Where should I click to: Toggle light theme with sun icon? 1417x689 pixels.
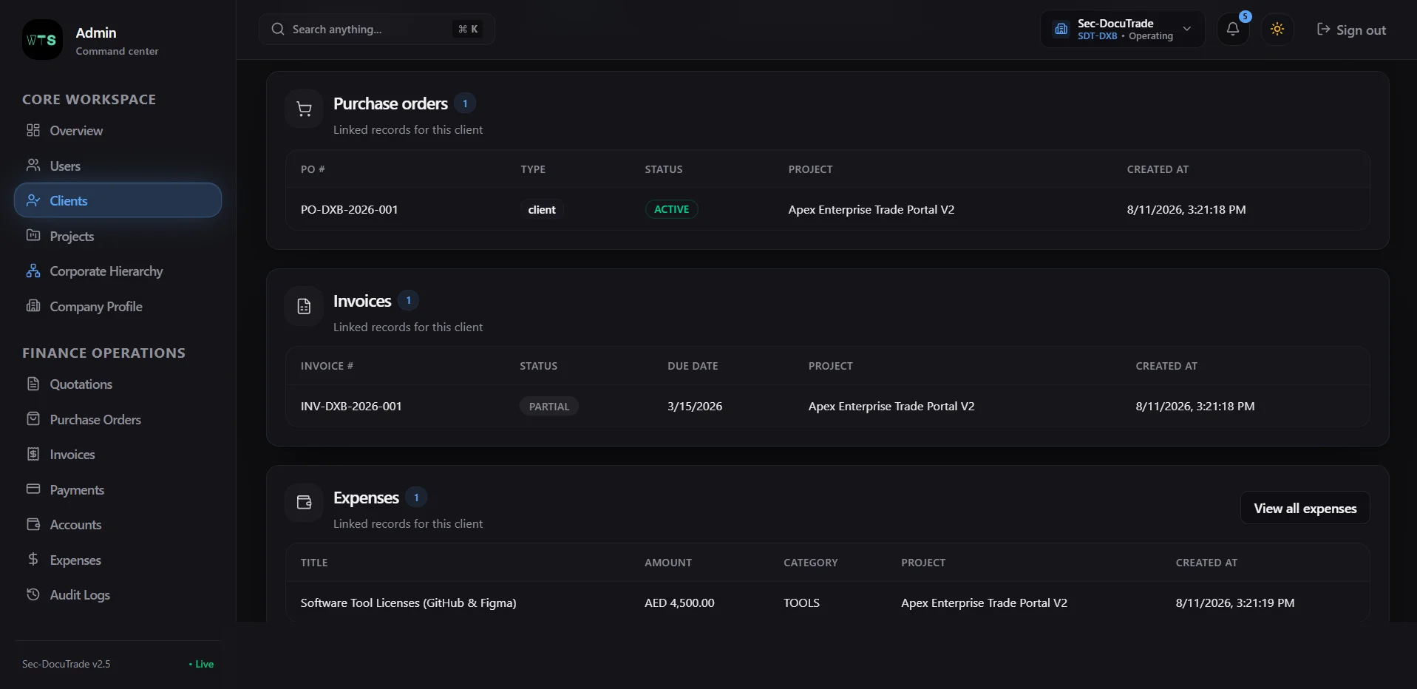click(1277, 29)
